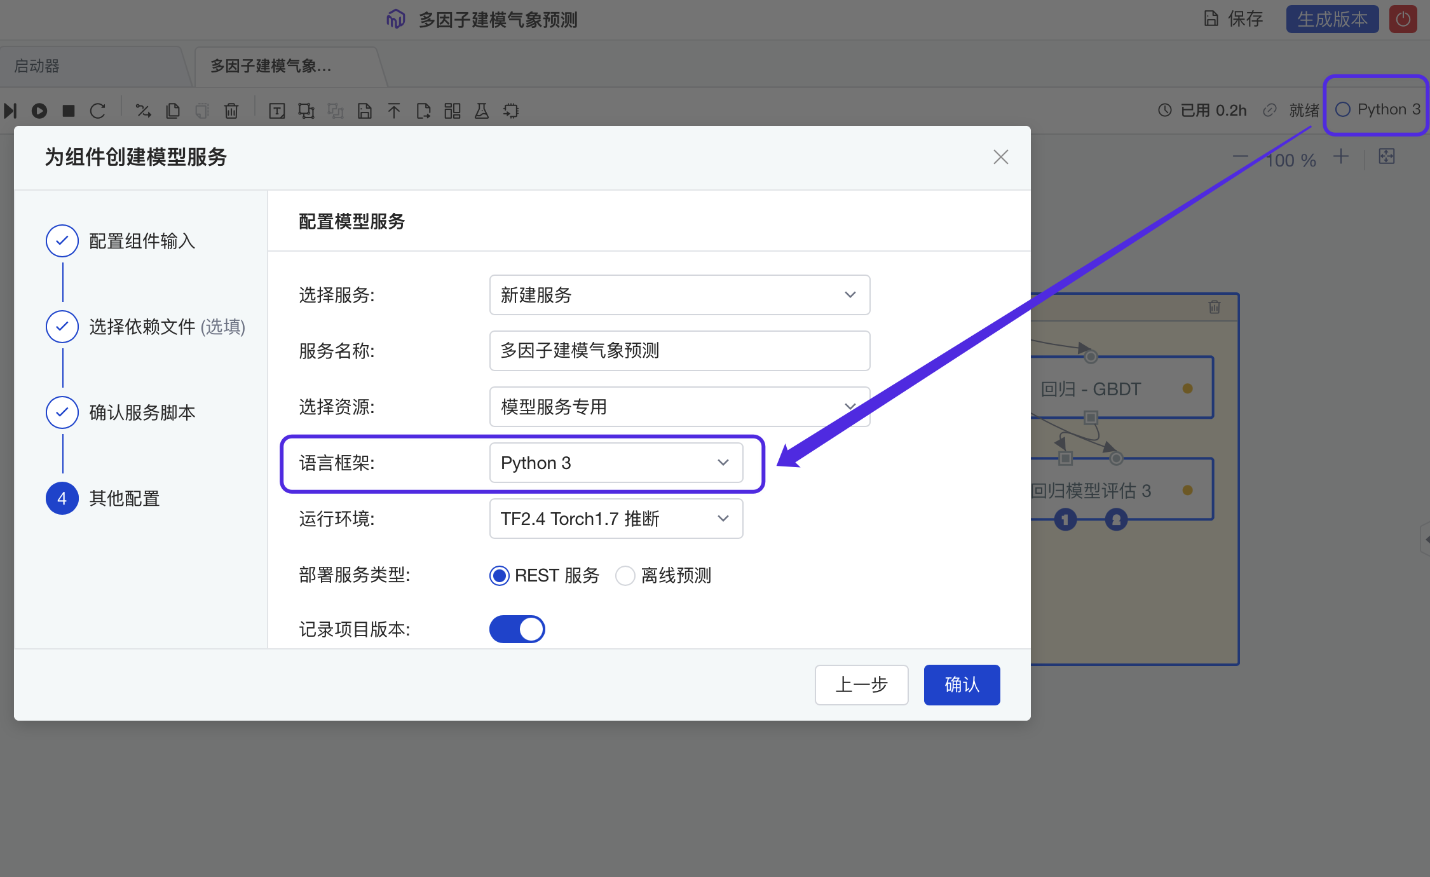Click the group components icon in the toolbar

pos(306,111)
